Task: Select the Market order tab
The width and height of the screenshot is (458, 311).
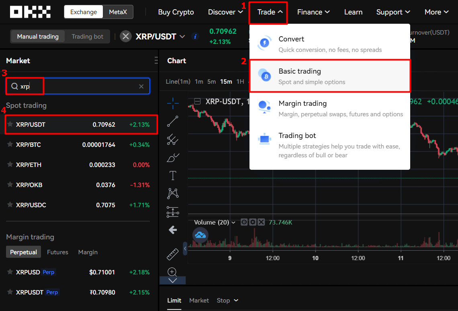Action: click(x=199, y=301)
